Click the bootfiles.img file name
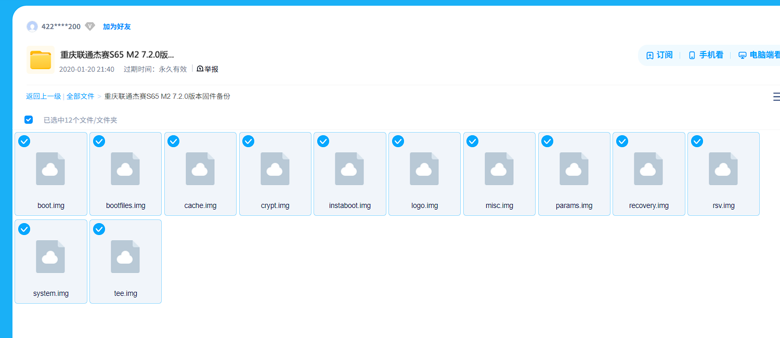This screenshot has width=780, height=338. (126, 205)
